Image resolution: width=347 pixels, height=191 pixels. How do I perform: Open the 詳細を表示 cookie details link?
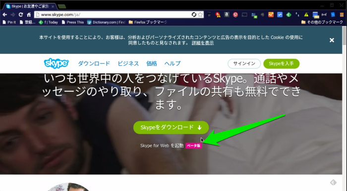203,43
